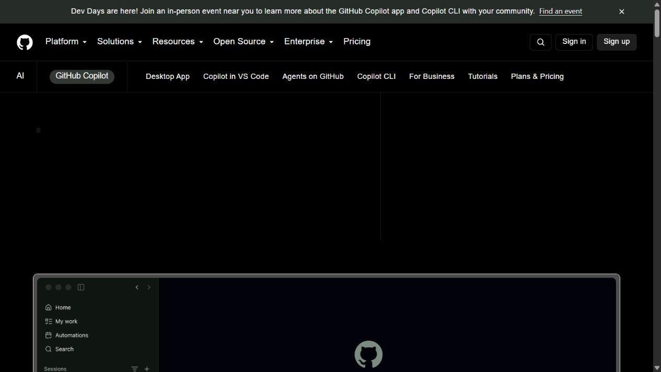Viewport: 661px width, 372px height.
Task: Open the Pricing page link
Action: tap(357, 42)
